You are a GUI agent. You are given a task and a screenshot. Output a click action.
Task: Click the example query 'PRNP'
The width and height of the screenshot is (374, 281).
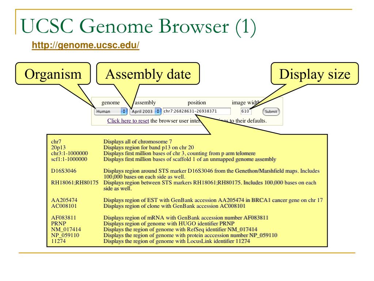click(58, 224)
